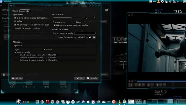Expand the folder view down chevron
Image resolution: width=186 pixels, height=105 pixels.
[75, 90]
